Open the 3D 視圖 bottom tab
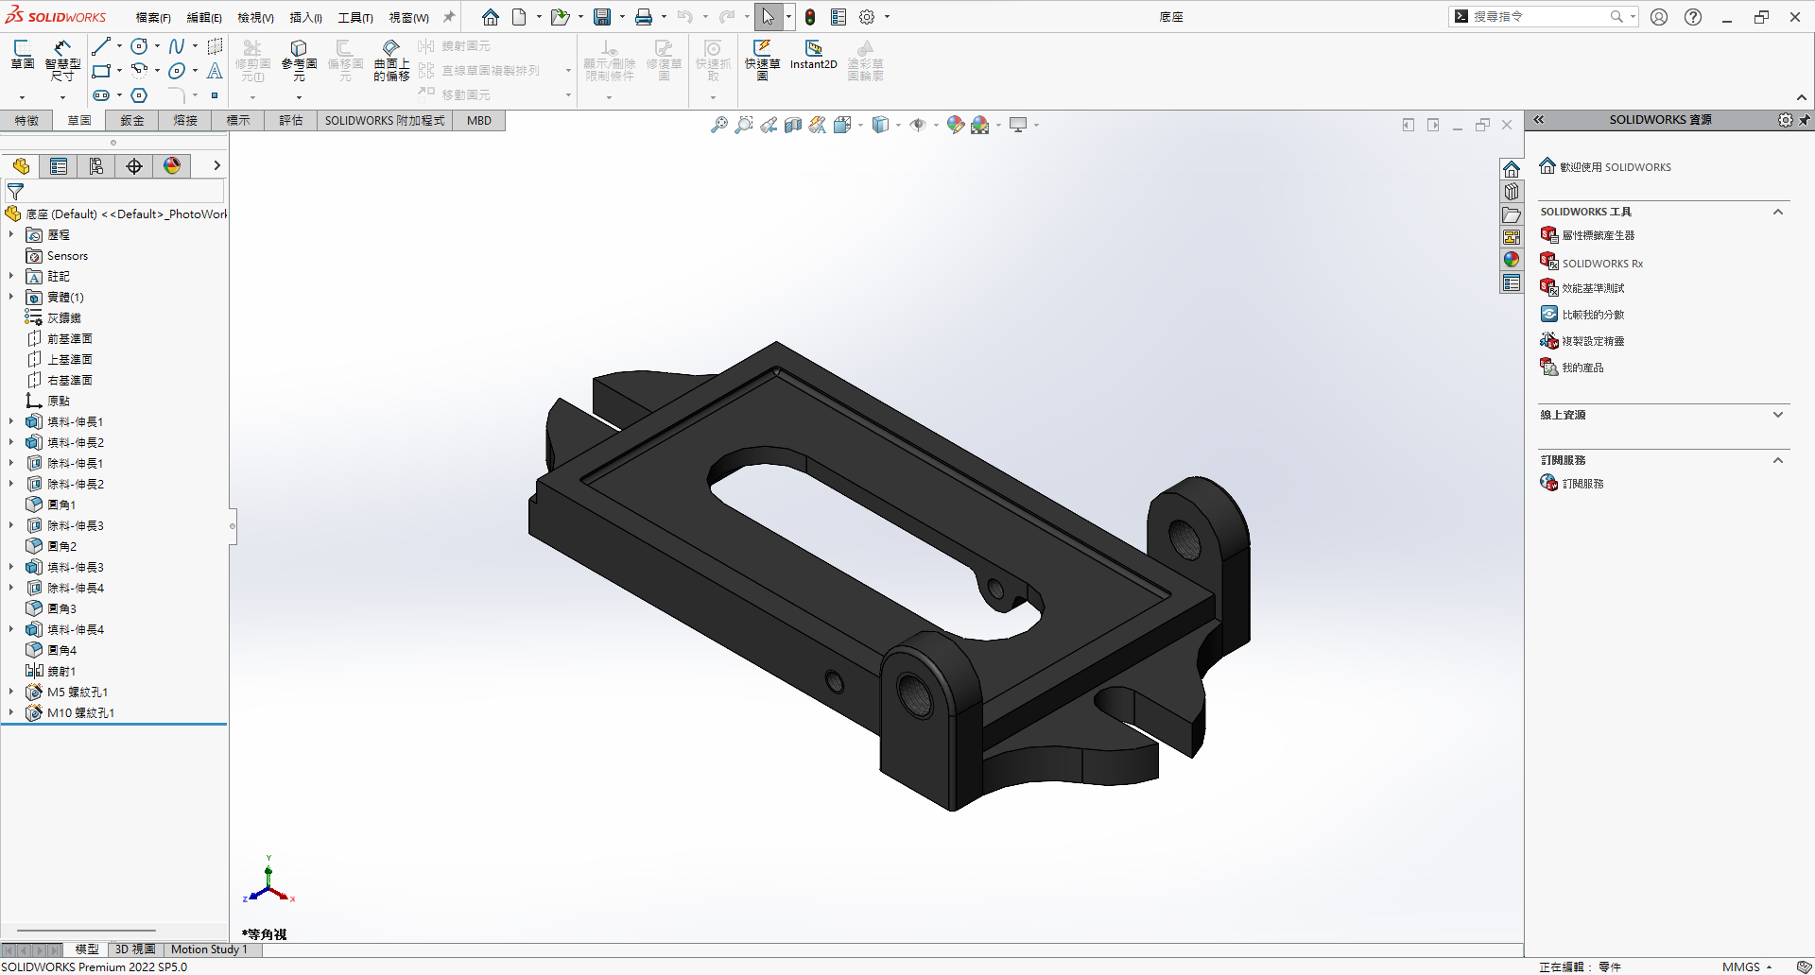The image size is (1815, 975). 135,949
